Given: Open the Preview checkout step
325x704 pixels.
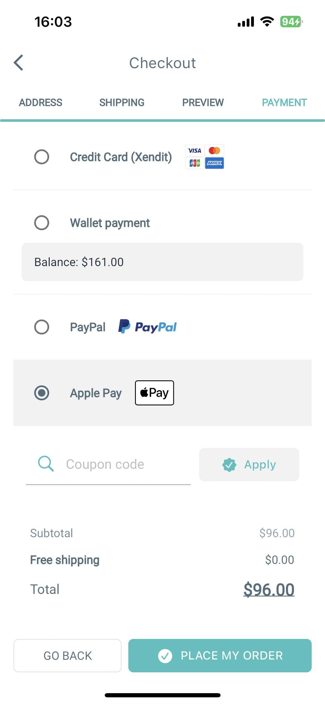Looking at the screenshot, I should point(203,102).
